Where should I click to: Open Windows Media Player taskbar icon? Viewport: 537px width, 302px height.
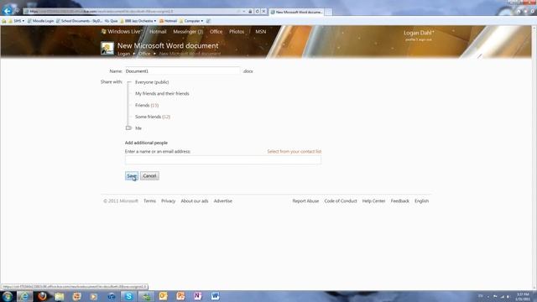pos(94,296)
